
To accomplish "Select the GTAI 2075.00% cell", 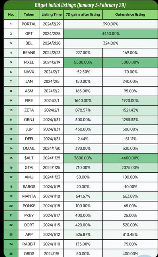I will pos(130,167).
